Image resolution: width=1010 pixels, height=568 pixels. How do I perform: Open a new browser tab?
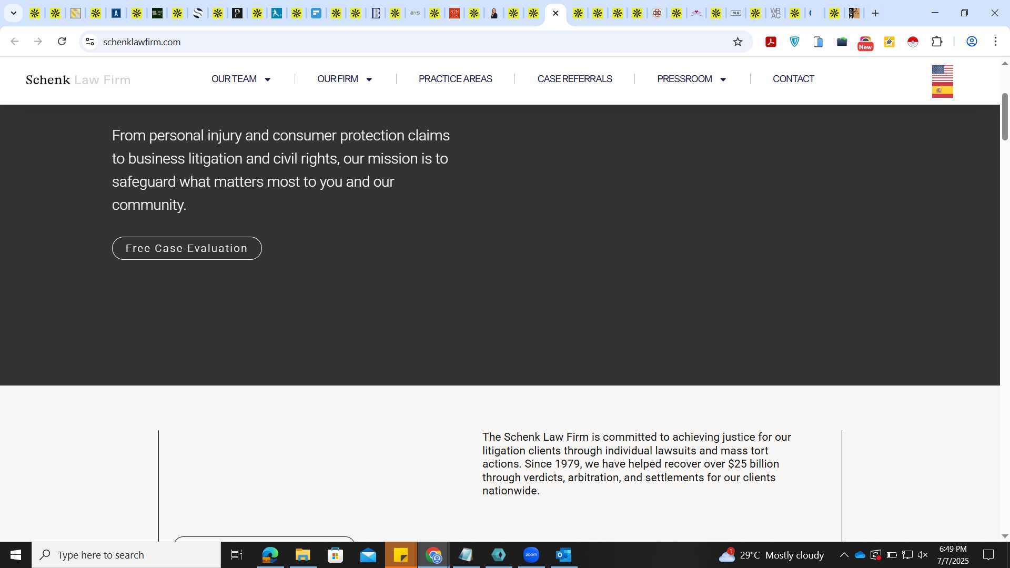click(x=875, y=13)
